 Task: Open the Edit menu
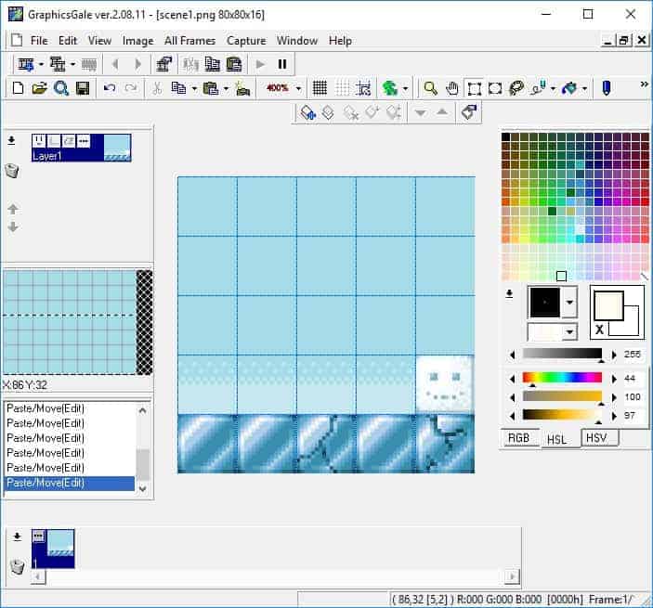coord(68,41)
